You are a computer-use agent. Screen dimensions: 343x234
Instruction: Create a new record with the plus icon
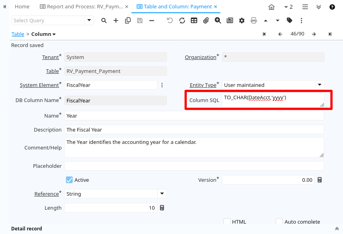tap(116, 20)
